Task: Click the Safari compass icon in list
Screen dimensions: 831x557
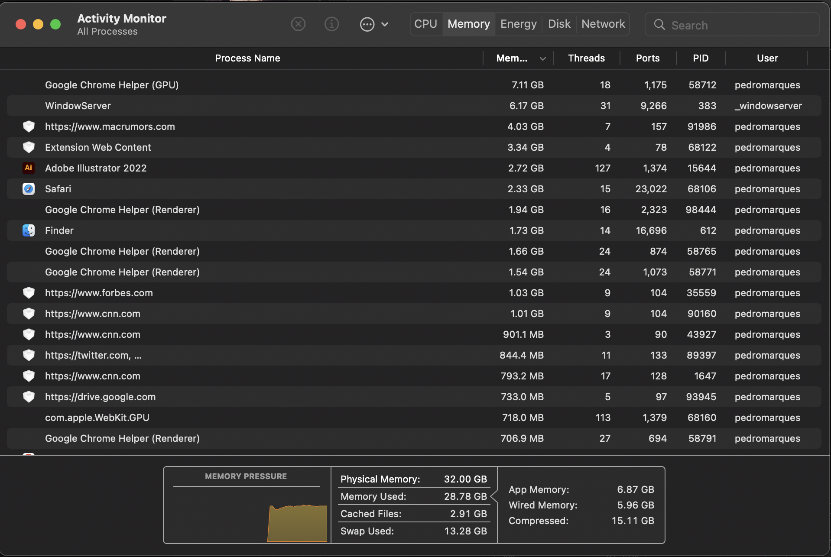Action: pyautogui.click(x=29, y=189)
